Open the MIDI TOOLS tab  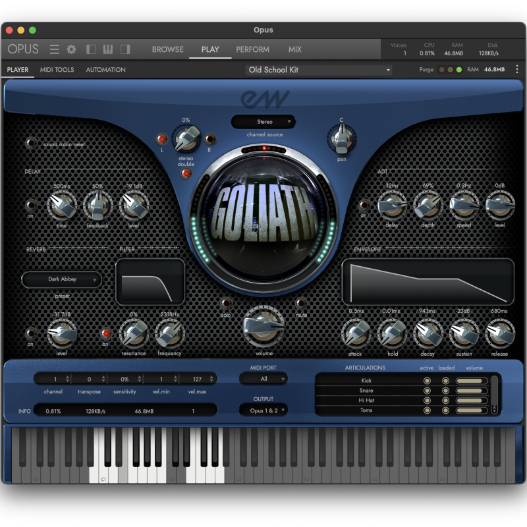[57, 70]
